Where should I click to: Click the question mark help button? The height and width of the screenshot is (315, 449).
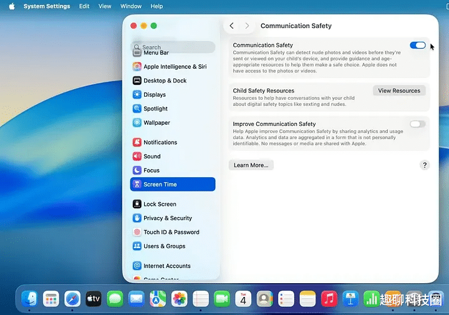tap(425, 165)
